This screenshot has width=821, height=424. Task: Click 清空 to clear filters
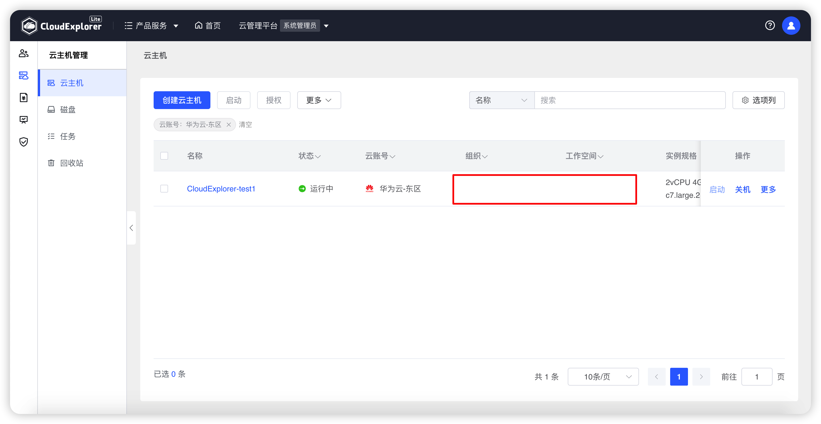(x=245, y=125)
